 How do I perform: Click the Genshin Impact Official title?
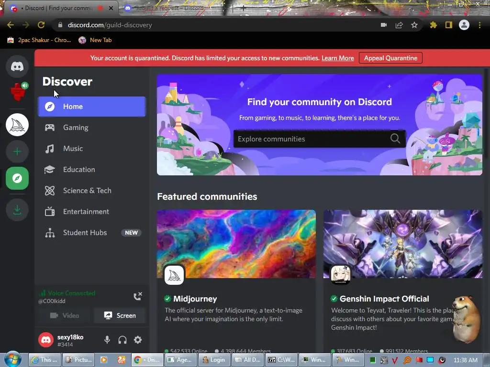click(384, 299)
